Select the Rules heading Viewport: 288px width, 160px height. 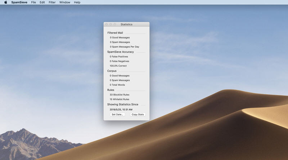[x=111, y=90]
